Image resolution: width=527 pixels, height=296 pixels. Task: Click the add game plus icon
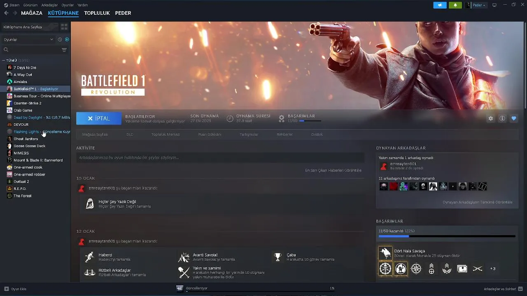pyautogui.click(x=6, y=289)
